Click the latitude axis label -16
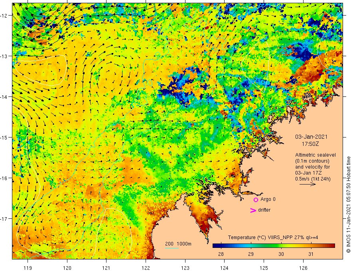 click(4, 178)
